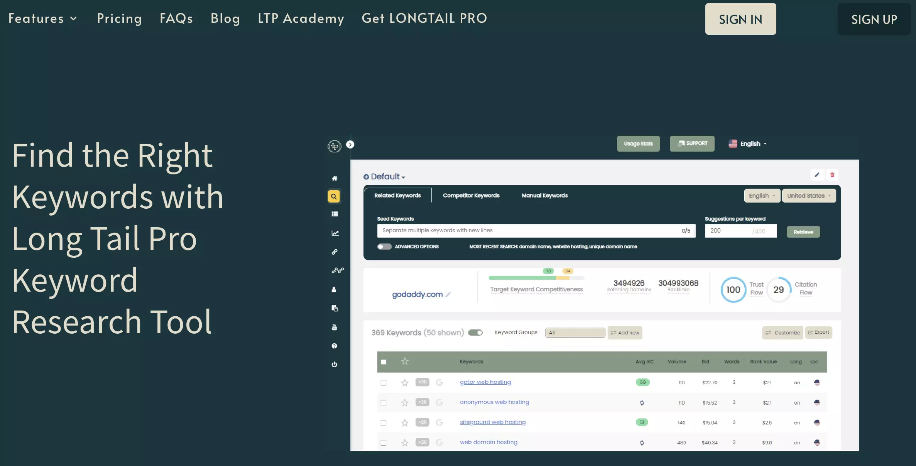
Task: Edit godaddy.com domain with pencil icon
Action: pos(448,294)
